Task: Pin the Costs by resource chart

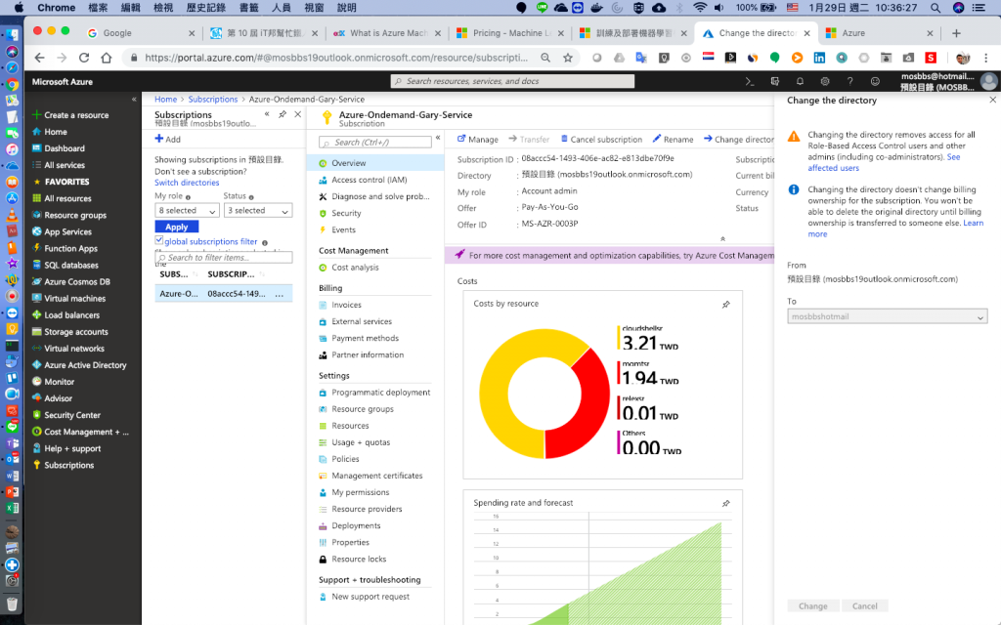Action: [x=726, y=305]
